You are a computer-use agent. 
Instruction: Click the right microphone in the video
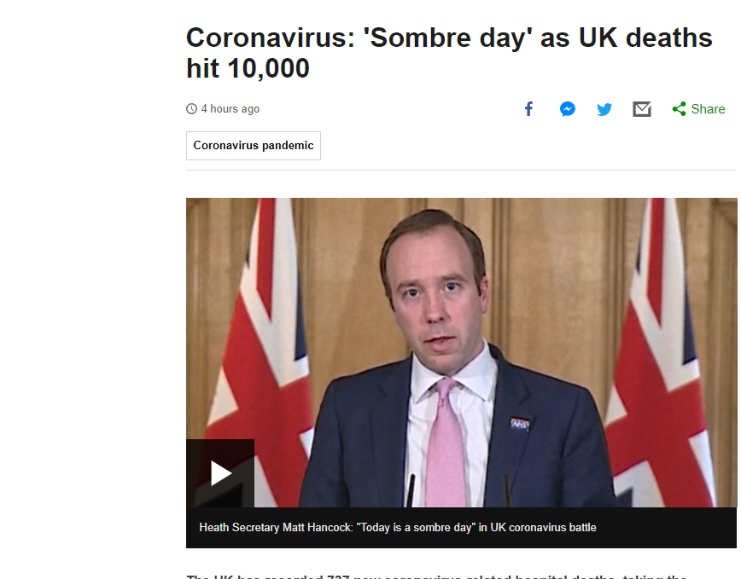click(506, 489)
